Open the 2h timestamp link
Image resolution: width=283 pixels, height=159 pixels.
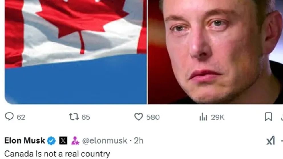[139, 140]
